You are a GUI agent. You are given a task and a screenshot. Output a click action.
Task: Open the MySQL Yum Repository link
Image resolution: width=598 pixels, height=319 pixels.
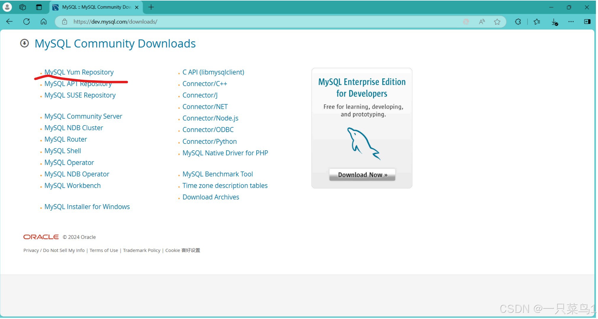[79, 72]
